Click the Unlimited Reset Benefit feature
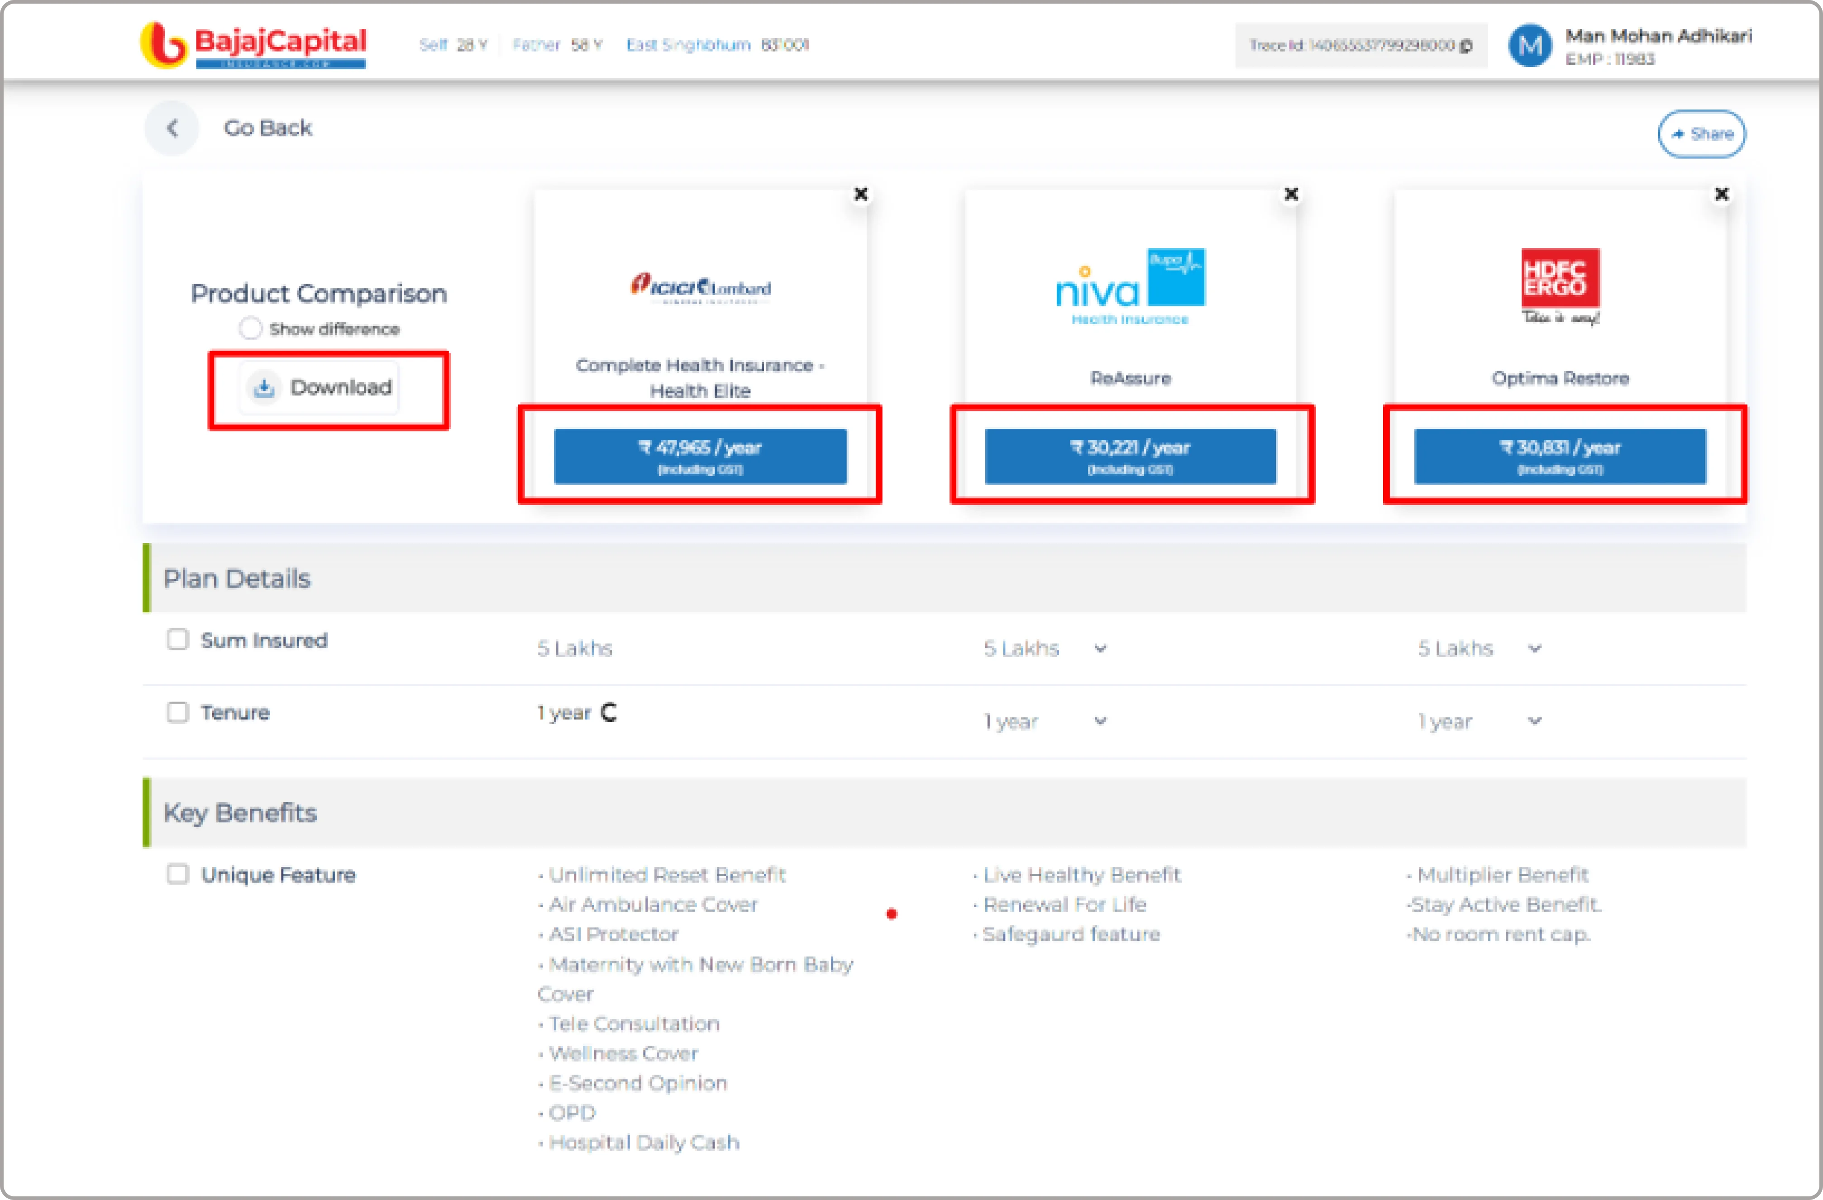This screenshot has height=1200, width=1823. pos(667,875)
